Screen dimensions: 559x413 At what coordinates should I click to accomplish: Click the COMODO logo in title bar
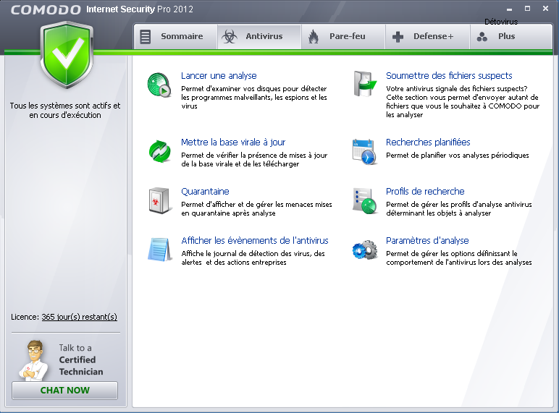[46, 9]
